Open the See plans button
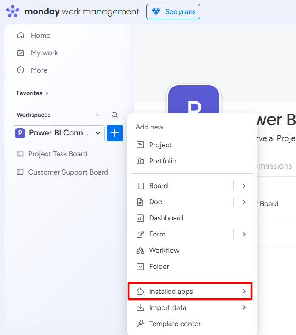The height and width of the screenshot is (335, 296). (173, 11)
